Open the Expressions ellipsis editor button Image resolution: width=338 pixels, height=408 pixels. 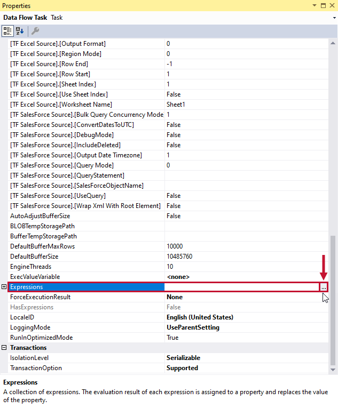(x=324, y=287)
